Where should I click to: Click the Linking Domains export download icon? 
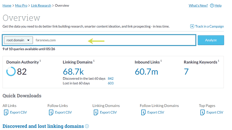(96, 112)
